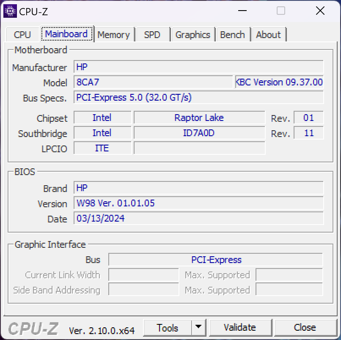
Task: Switch to the Graphics tab
Action: 193,35
